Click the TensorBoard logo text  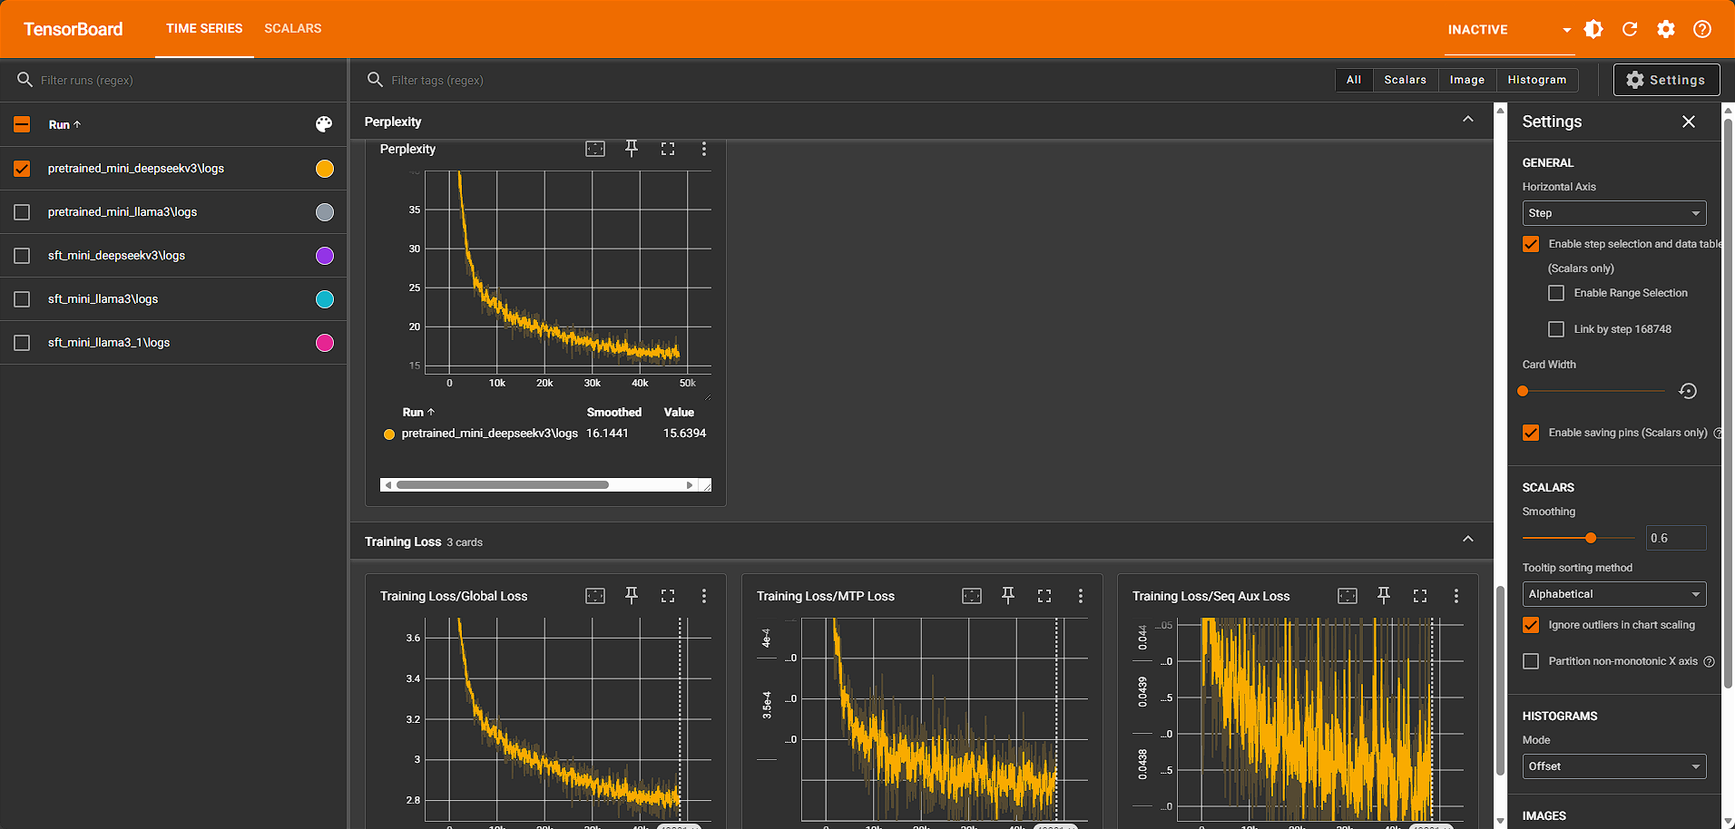73,29
